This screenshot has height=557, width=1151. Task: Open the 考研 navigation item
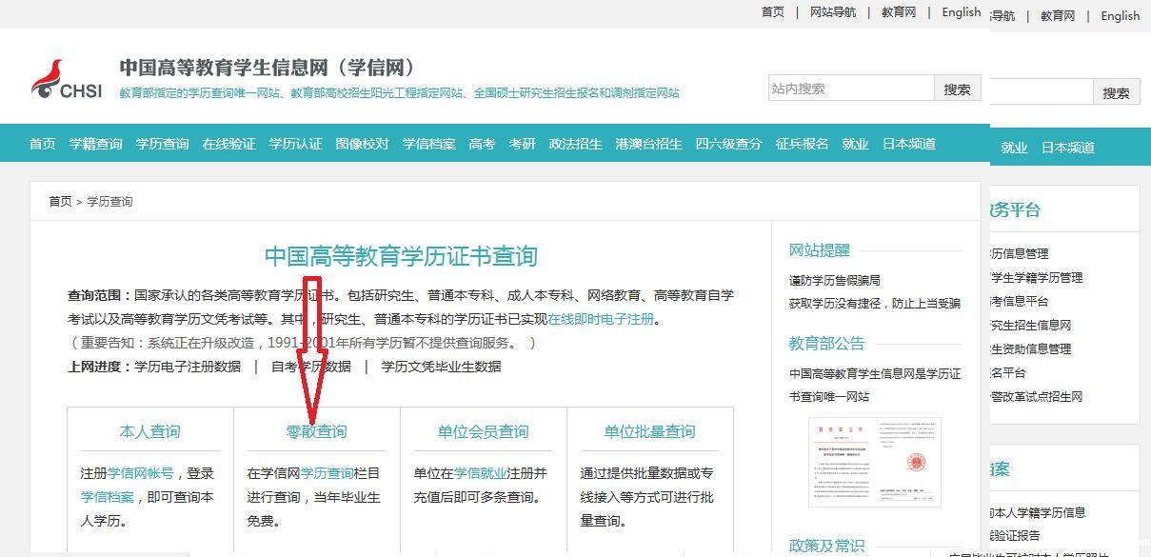click(x=522, y=144)
